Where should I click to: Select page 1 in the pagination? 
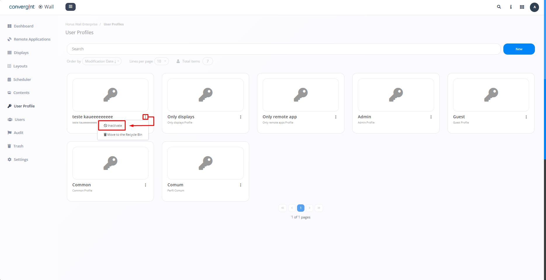coord(301,208)
